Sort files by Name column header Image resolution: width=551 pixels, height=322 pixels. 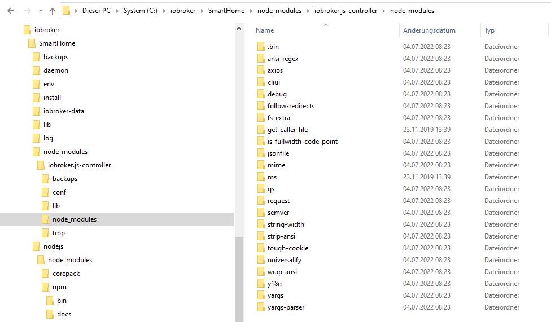265,30
